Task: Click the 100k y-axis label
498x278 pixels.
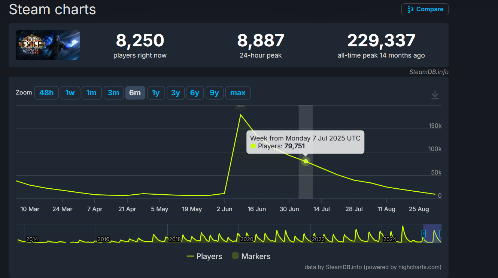Action: coord(435,149)
